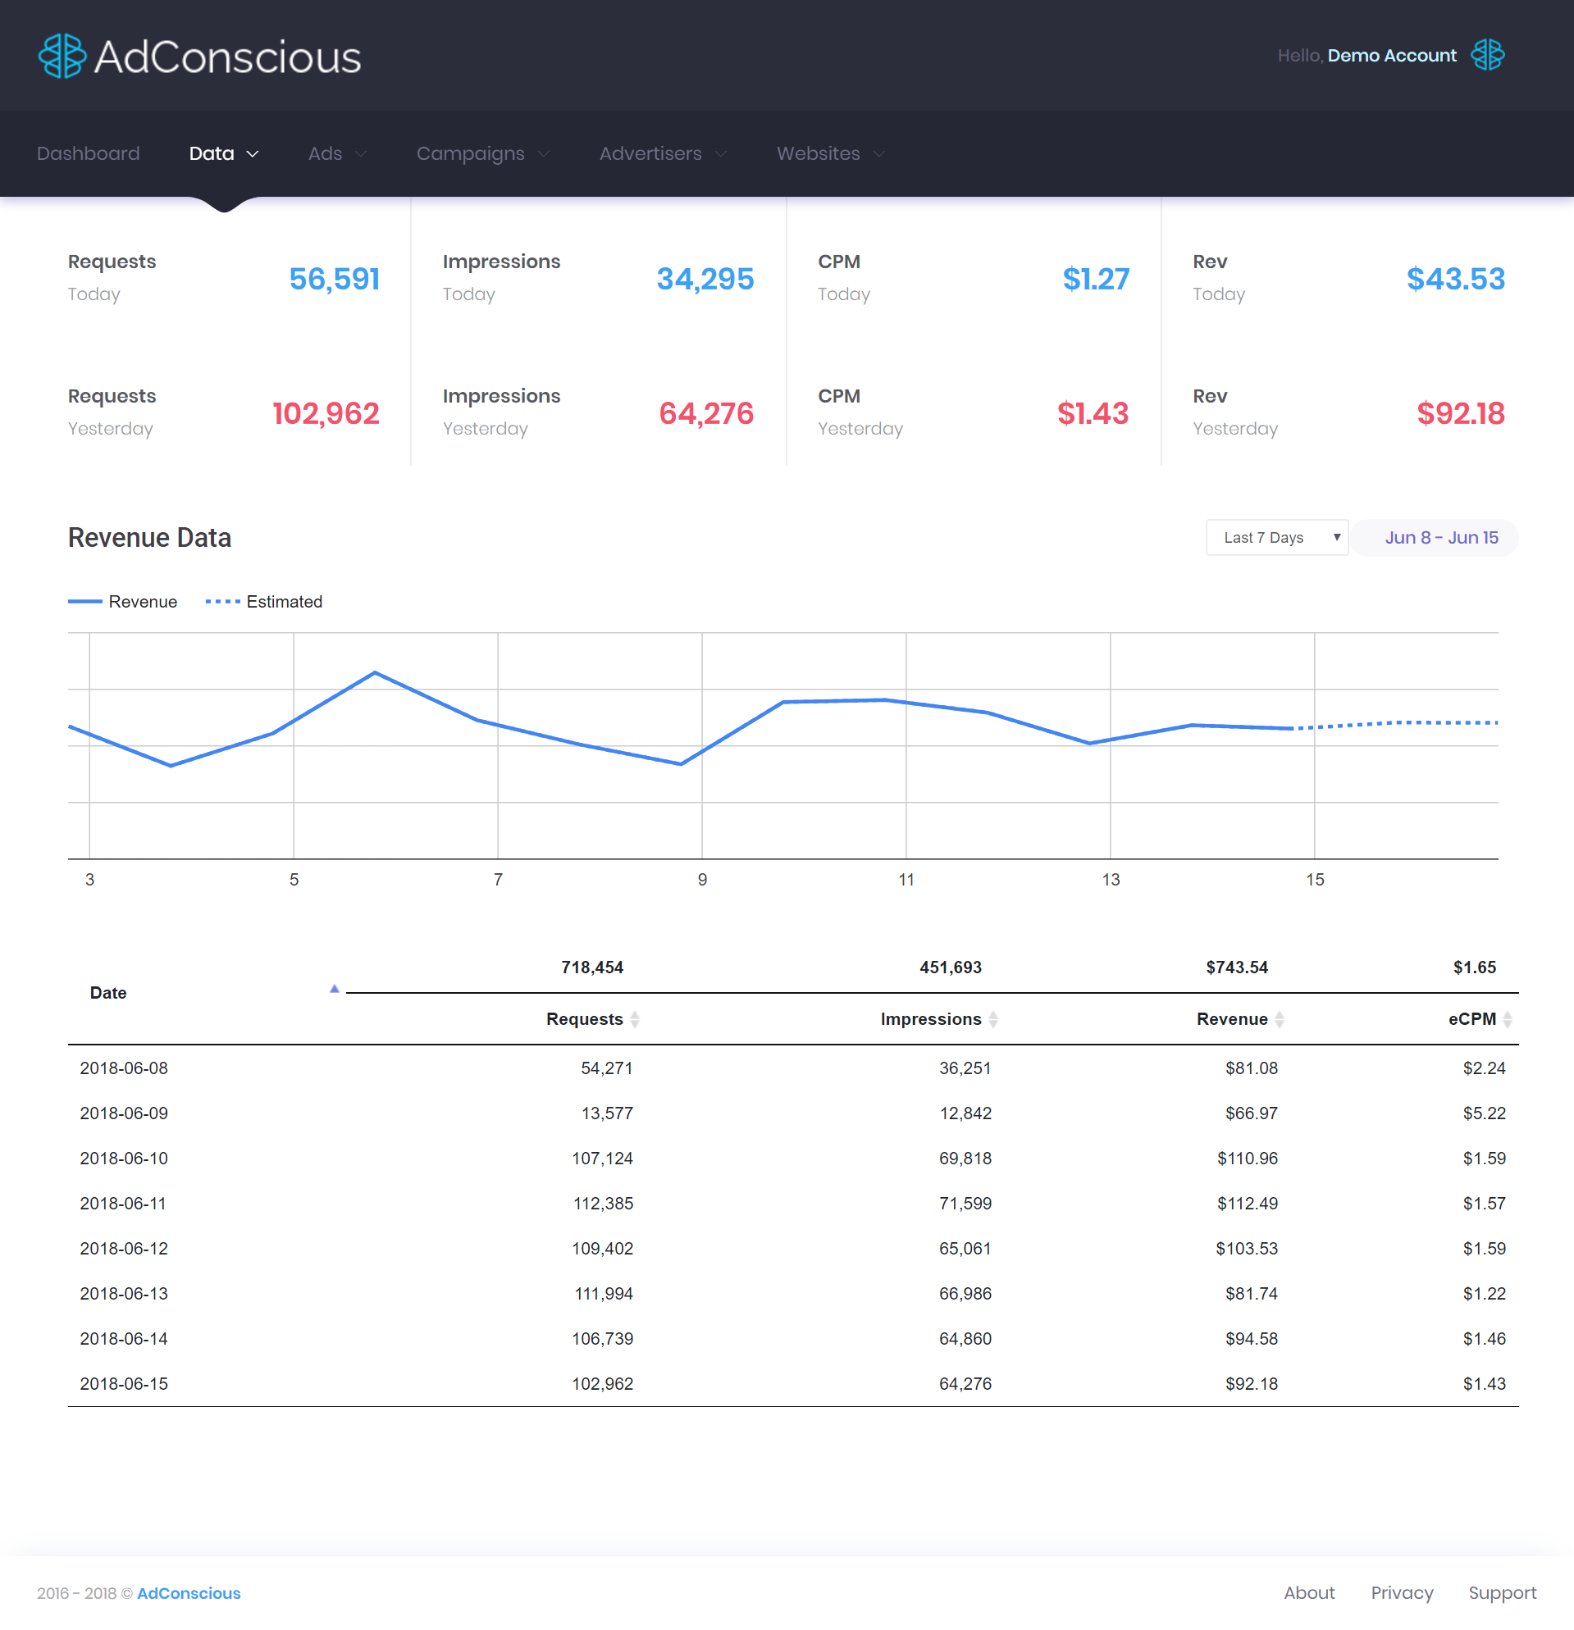This screenshot has width=1574, height=1630.
Task: Open the Dashboard menu item
Action: [89, 153]
